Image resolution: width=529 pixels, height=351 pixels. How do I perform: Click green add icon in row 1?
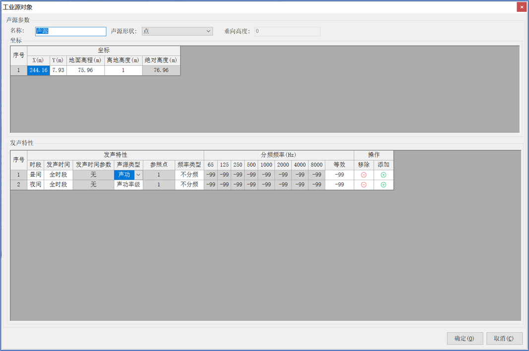[x=383, y=175]
